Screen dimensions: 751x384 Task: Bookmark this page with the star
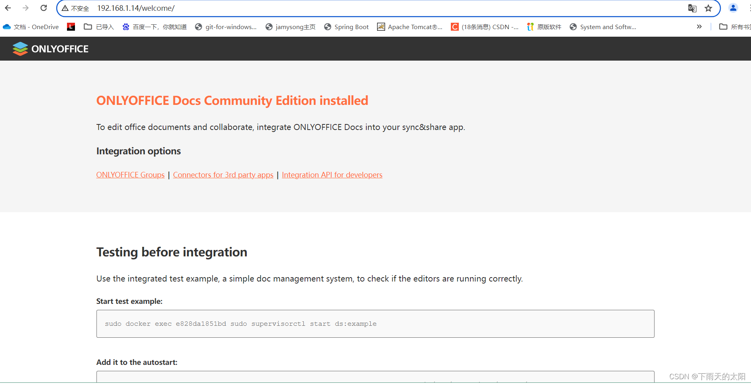(708, 8)
